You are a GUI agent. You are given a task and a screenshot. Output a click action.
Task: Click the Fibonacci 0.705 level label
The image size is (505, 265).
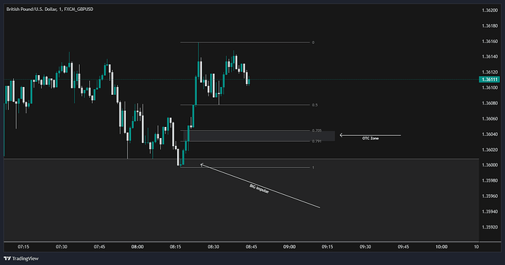click(x=317, y=131)
